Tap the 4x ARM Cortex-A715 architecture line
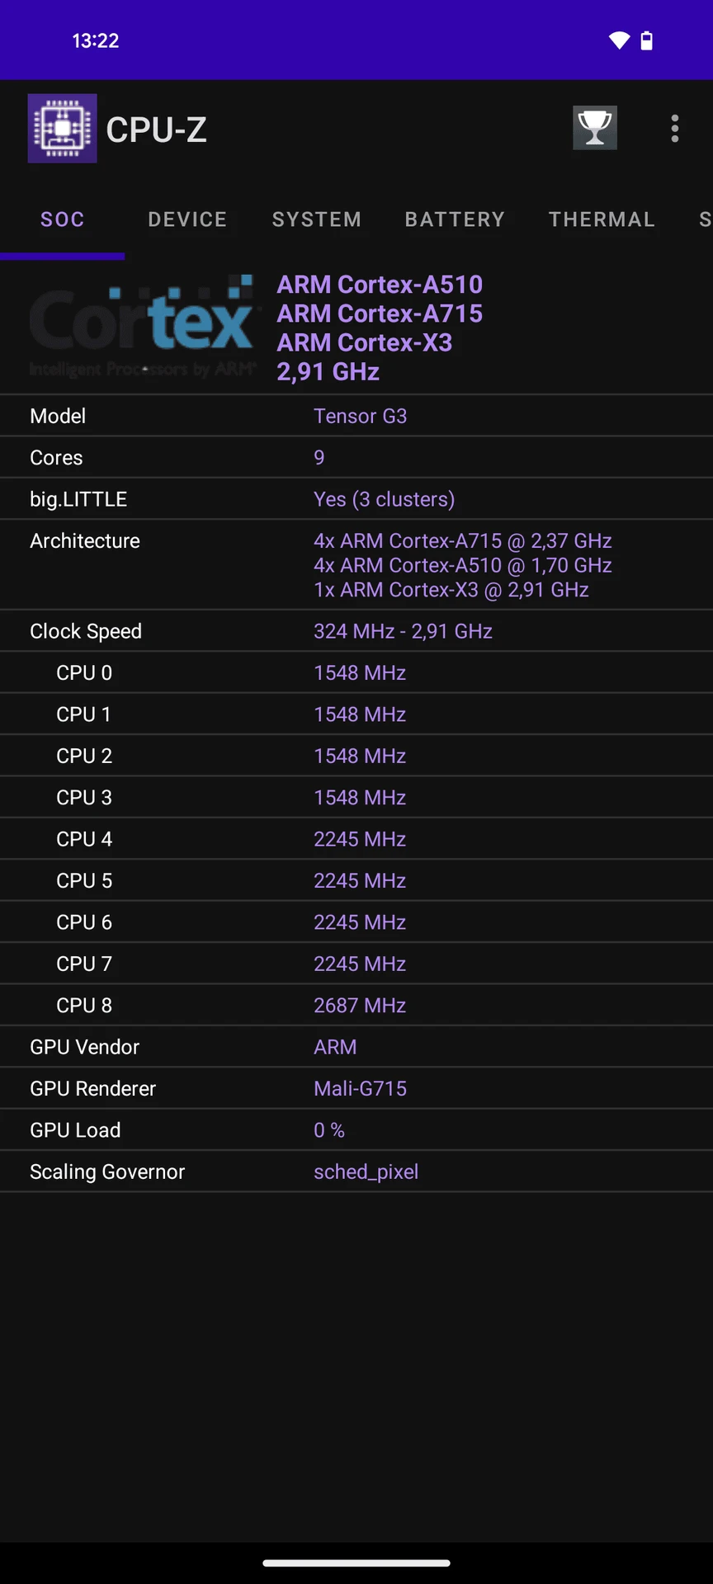The image size is (713, 1584). click(463, 541)
